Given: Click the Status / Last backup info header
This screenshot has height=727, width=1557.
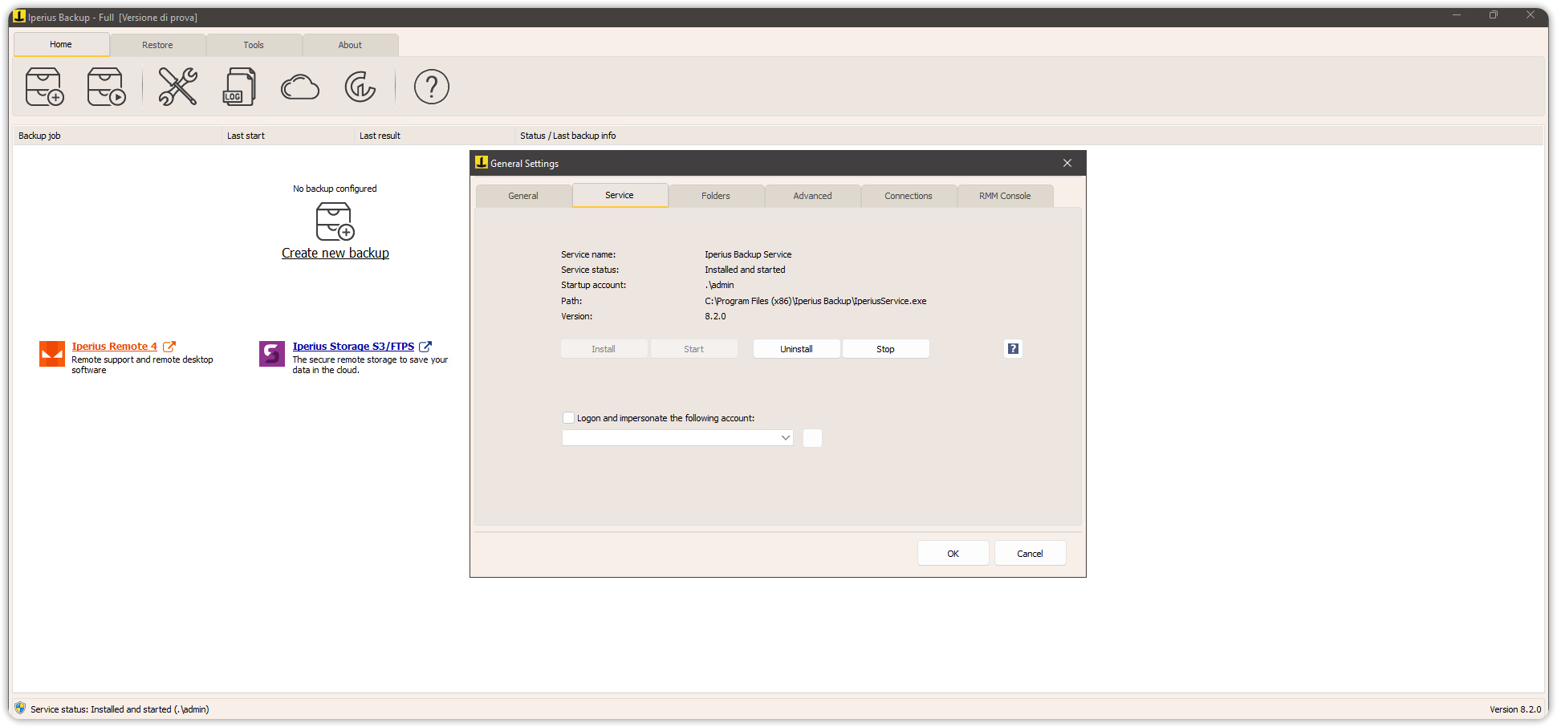Looking at the screenshot, I should (x=1029, y=136).
